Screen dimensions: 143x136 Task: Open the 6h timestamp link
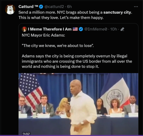pos(69,7)
